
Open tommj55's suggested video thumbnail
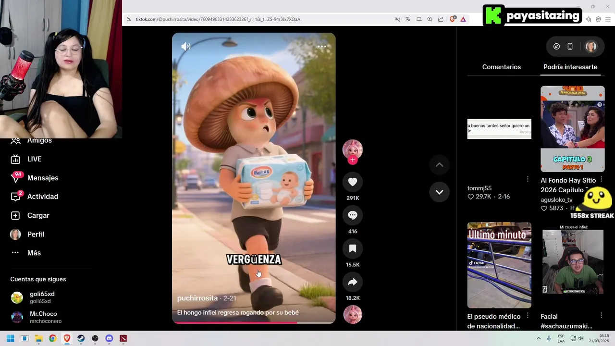[x=499, y=129]
